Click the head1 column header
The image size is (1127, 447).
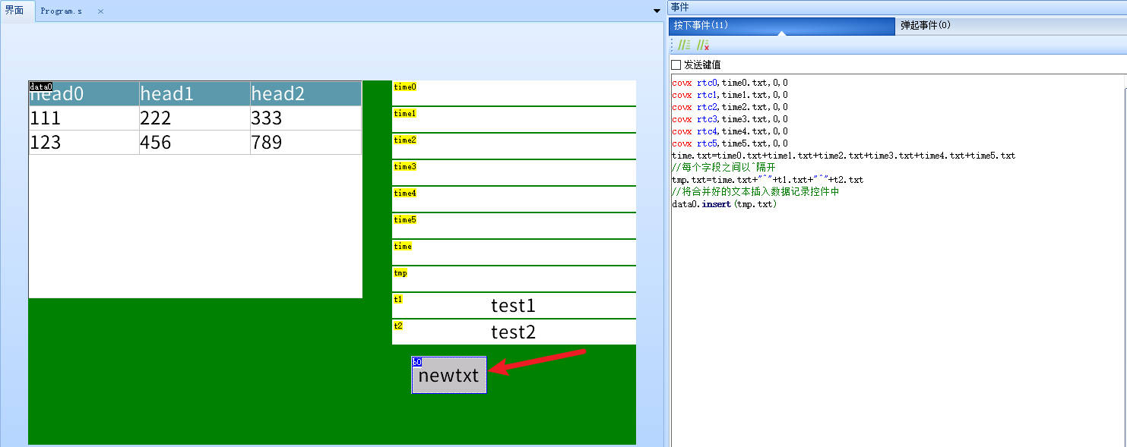194,93
